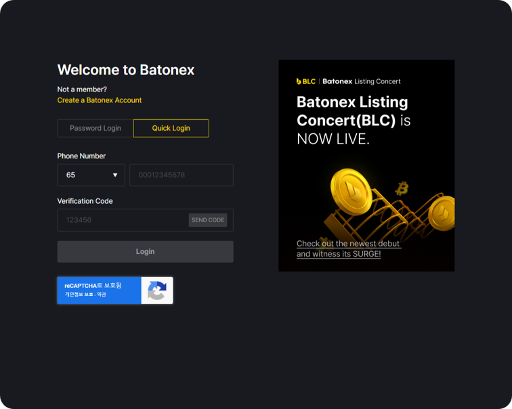Open the reCAPTCHA terms link (약관)
This screenshot has width=512, height=409.
(x=102, y=295)
